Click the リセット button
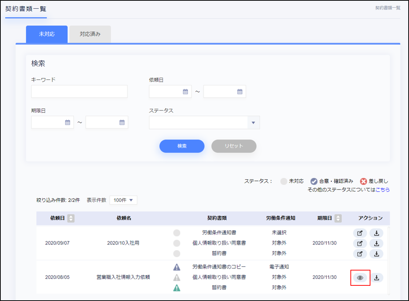Screen dimensions: 409x301 [x=234, y=146]
